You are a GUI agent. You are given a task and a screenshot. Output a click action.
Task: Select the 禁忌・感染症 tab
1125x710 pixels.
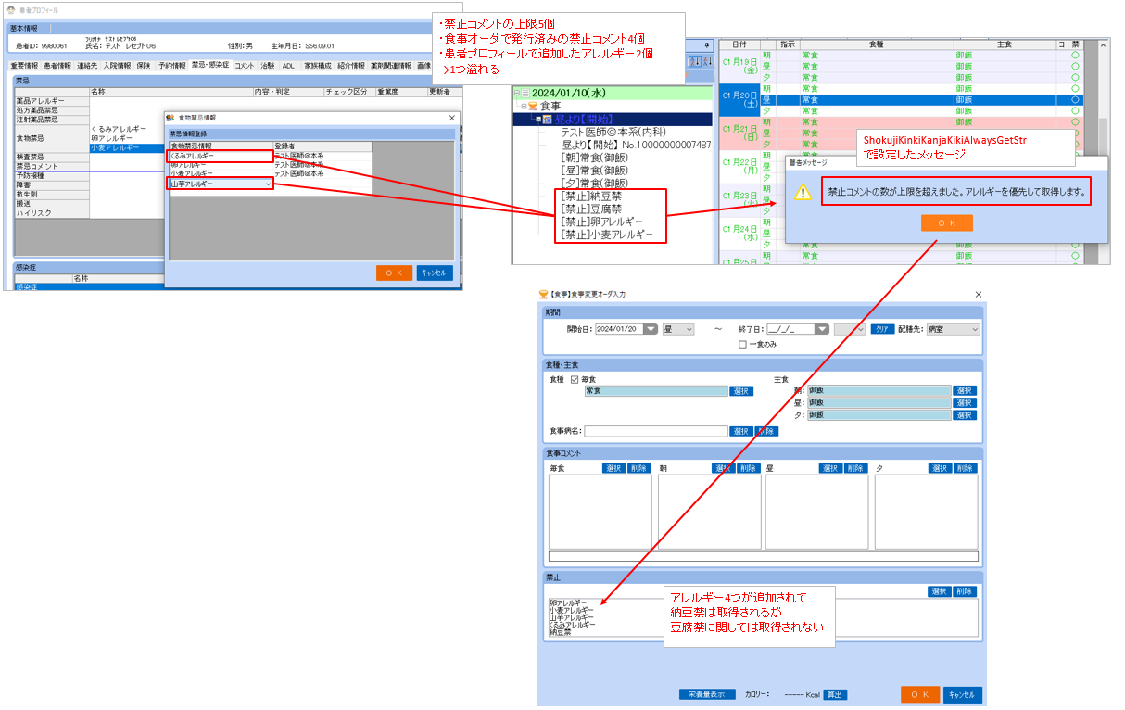click(x=209, y=66)
